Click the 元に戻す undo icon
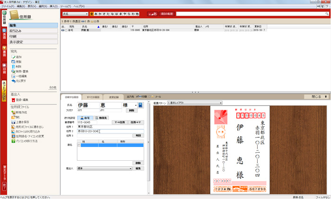This screenshot has width=331, height=199. click(13, 80)
